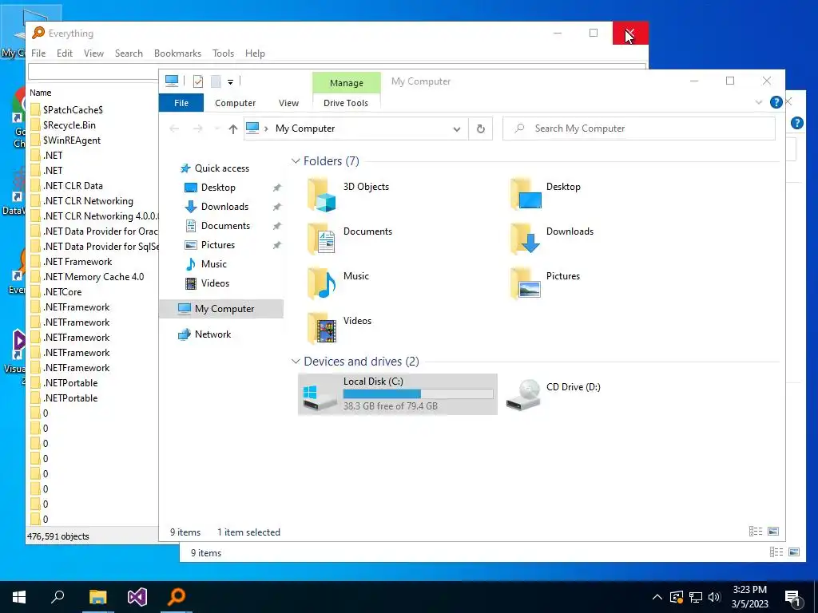Select Music in navigation pane
This screenshot has height=613, width=818.
coord(214,264)
